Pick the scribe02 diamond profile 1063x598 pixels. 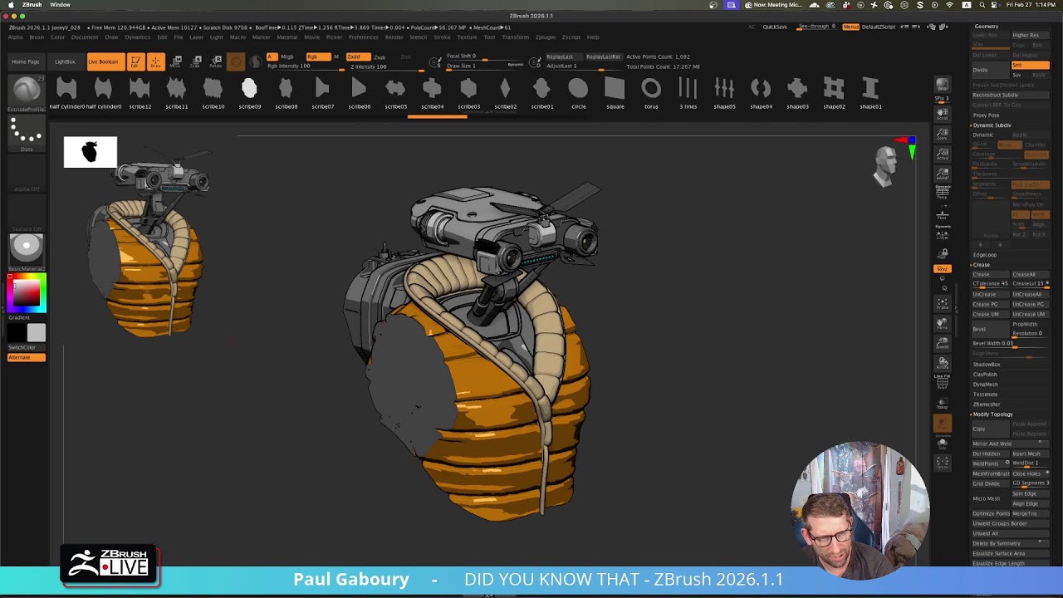pyautogui.click(x=505, y=92)
